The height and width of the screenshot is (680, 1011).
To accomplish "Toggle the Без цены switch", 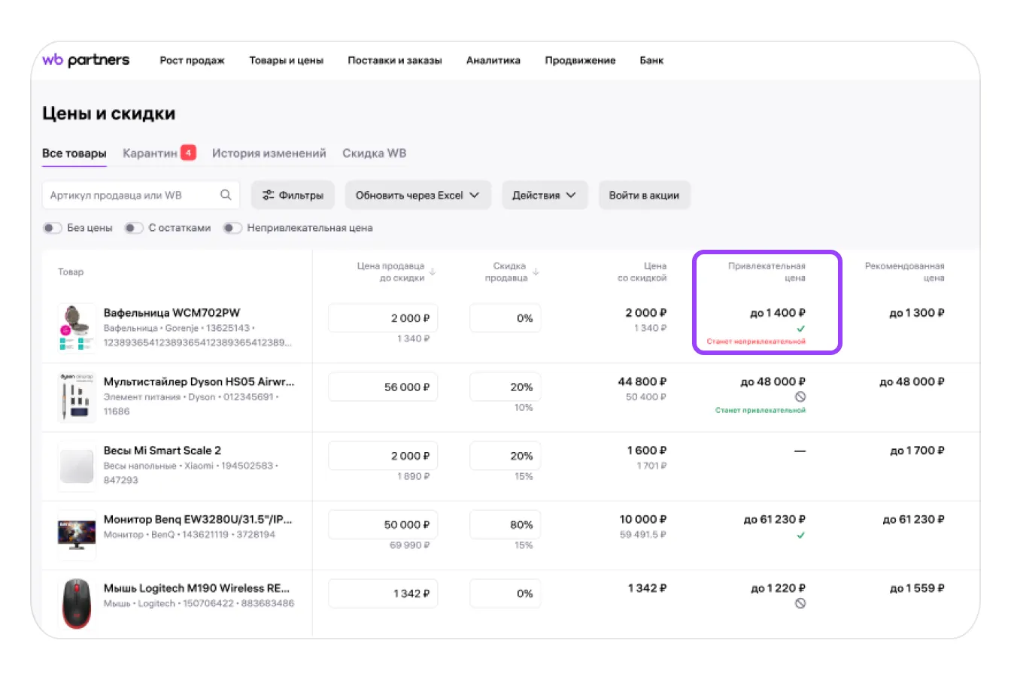I will pyautogui.click(x=52, y=228).
